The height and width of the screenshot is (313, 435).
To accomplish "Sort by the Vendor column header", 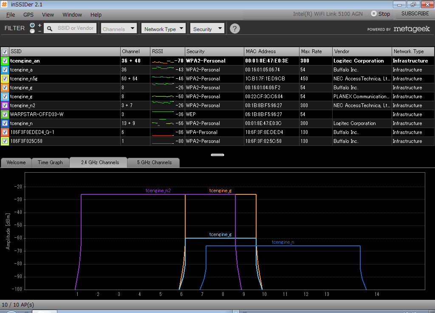I will tap(362, 51).
